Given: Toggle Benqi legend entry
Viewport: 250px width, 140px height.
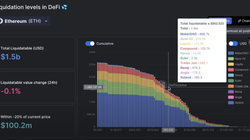Looking at the screenshot, I should 235,92.
